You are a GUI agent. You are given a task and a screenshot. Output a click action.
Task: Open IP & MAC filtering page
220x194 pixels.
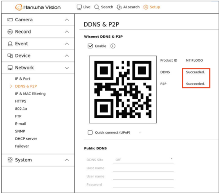tap(30, 94)
